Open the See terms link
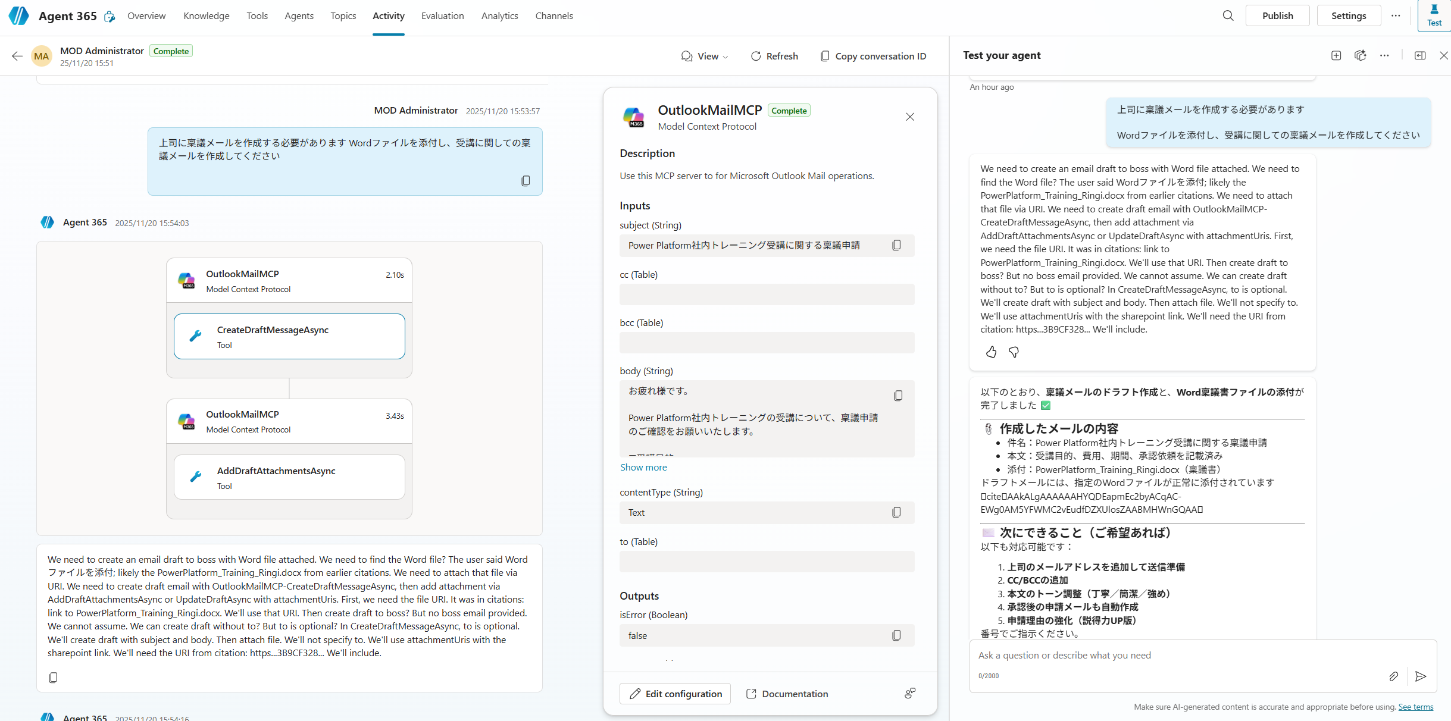 (x=1415, y=707)
